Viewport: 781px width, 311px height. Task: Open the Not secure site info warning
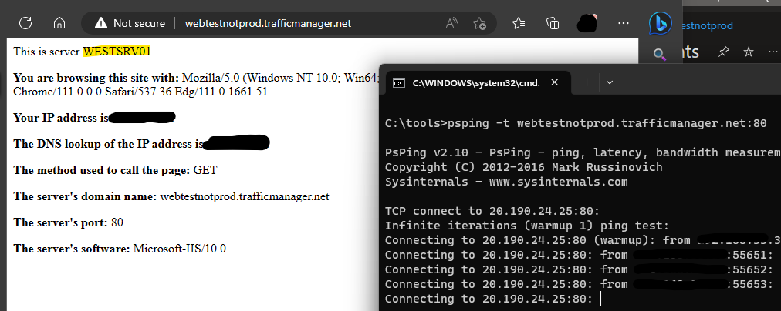point(130,23)
